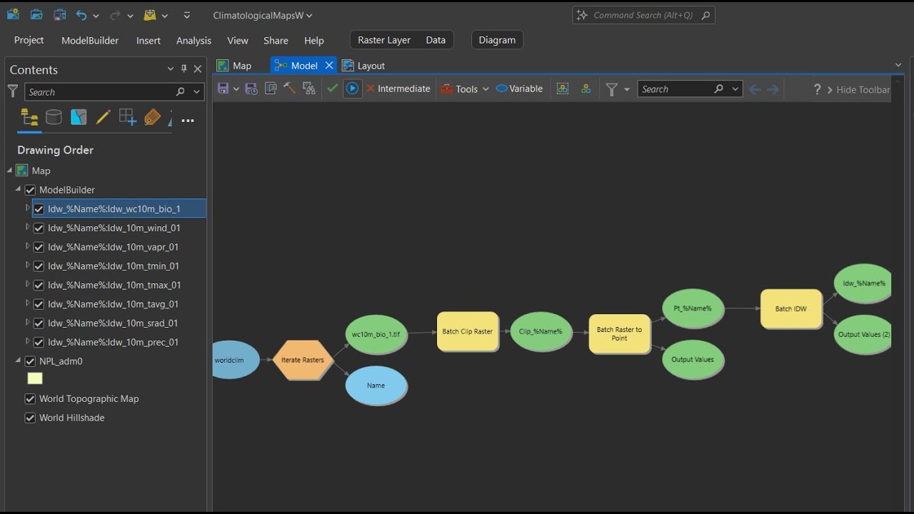Toggle visibility of the Idw_10m_wind_01 layer

coord(39,228)
